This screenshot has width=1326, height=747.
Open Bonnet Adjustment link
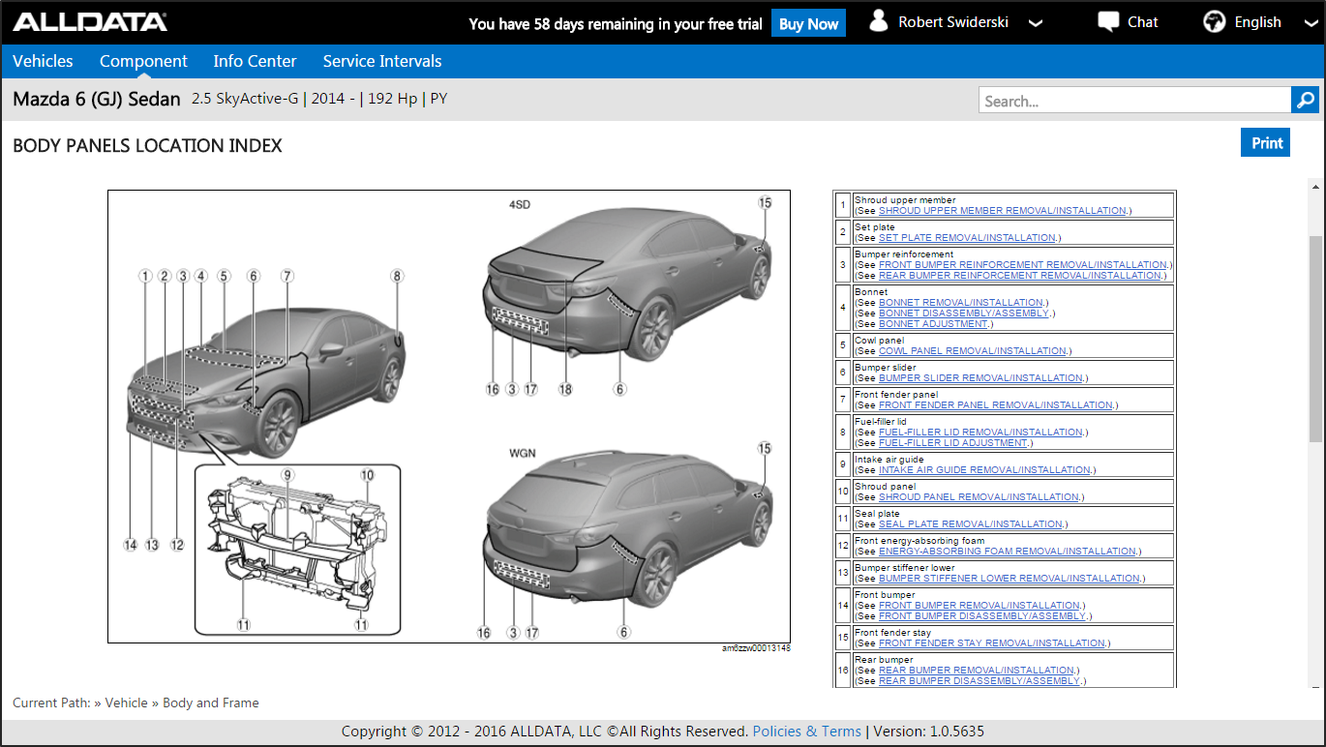[x=933, y=324]
